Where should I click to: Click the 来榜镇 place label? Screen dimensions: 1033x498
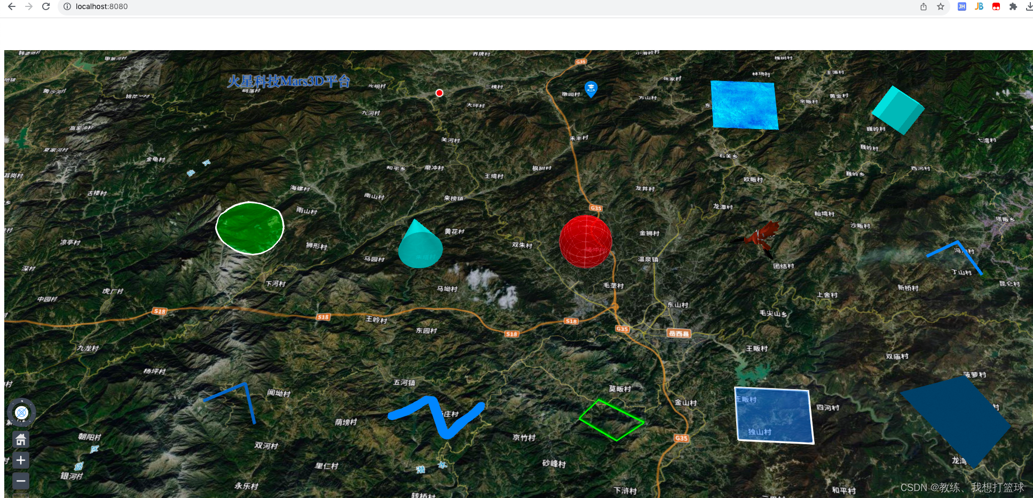click(454, 198)
